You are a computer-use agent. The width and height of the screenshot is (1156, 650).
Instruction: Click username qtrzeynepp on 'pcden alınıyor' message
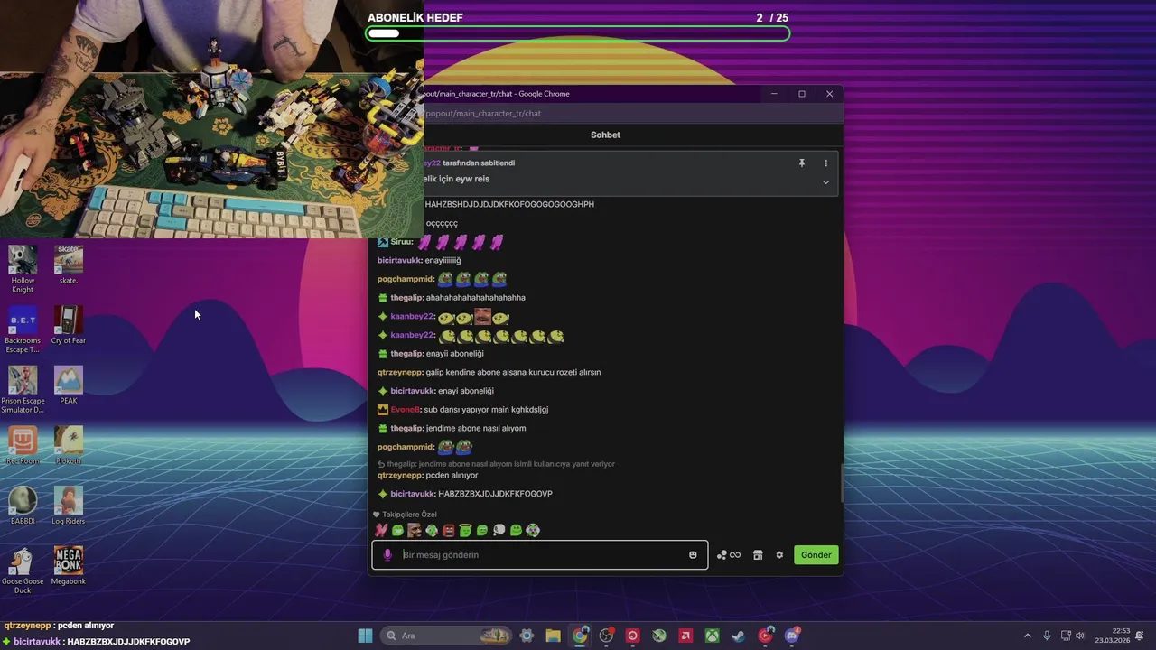(400, 475)
